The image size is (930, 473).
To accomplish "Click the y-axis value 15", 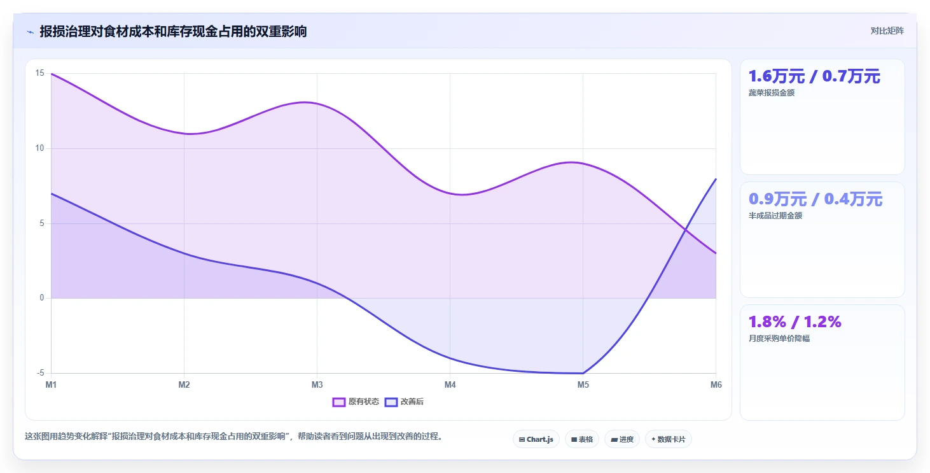I will coord(39,73).
